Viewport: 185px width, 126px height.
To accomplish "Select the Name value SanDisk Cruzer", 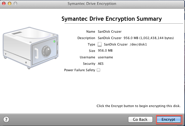I will click(109, 32).
